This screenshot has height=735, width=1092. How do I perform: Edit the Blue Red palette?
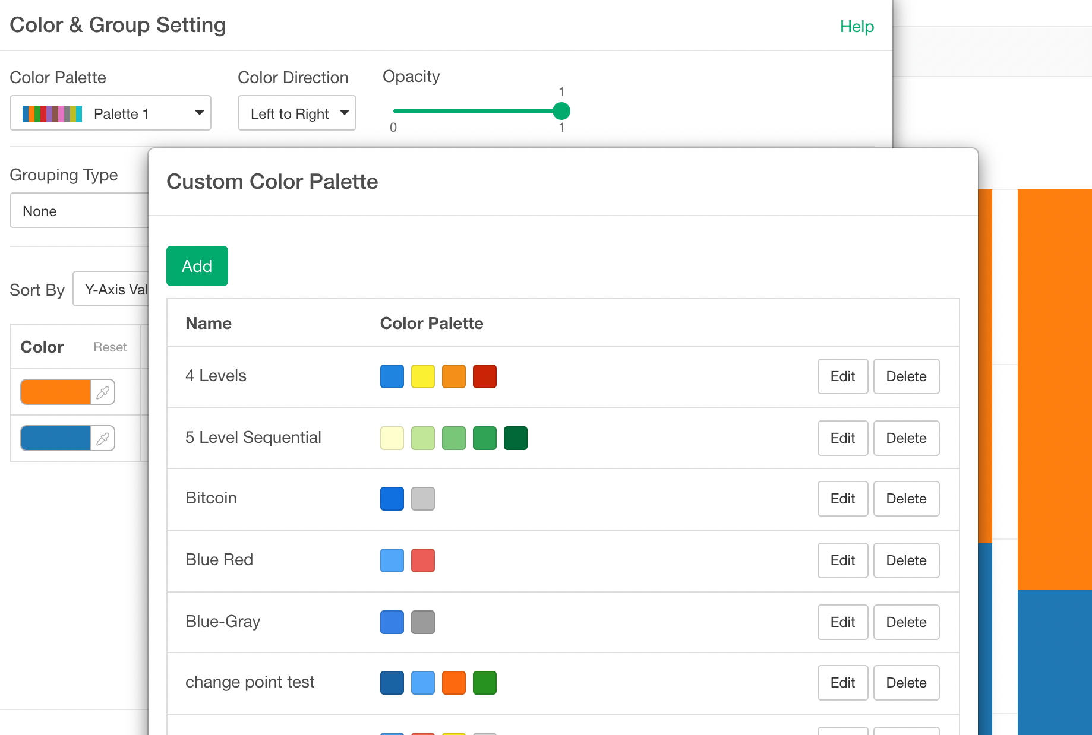click(x=842, y=560)
